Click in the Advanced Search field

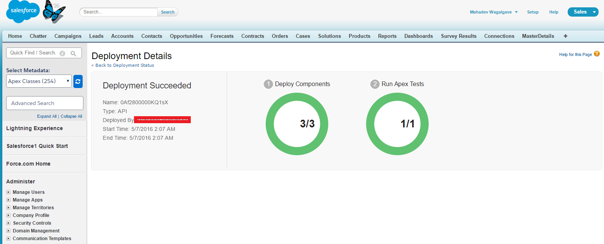(x=45, y=103)
